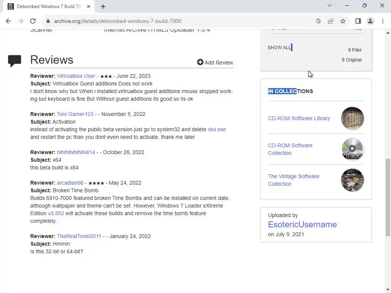
Task: Click the forward navigation arrow
Action: (x=21, y=21)
